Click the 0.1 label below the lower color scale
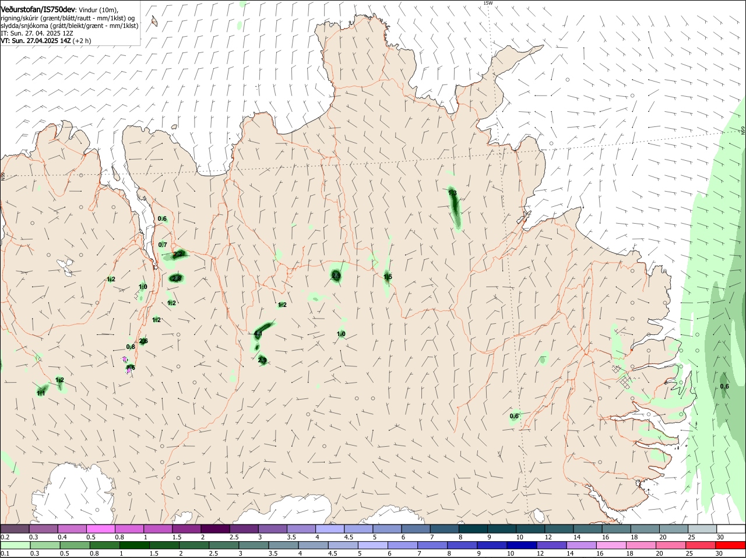 click(x=5, y=553)
